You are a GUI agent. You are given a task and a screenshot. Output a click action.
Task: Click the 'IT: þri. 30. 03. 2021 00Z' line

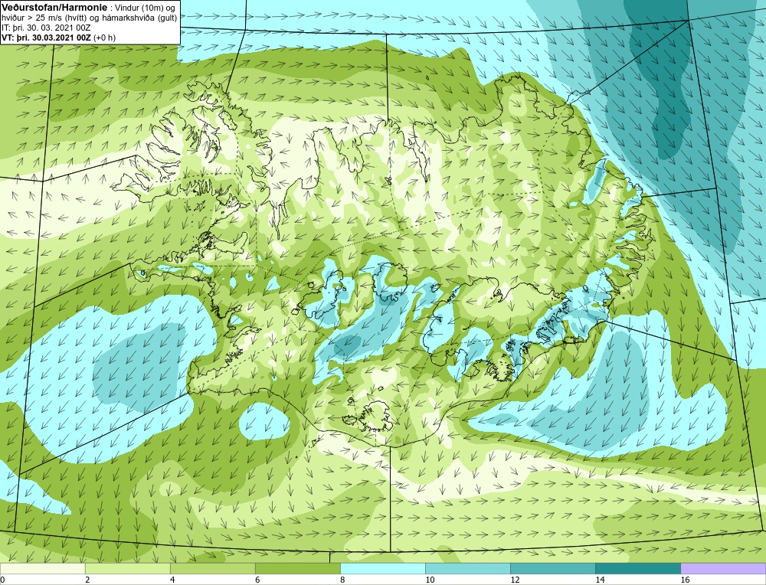[x=46, y=28]
